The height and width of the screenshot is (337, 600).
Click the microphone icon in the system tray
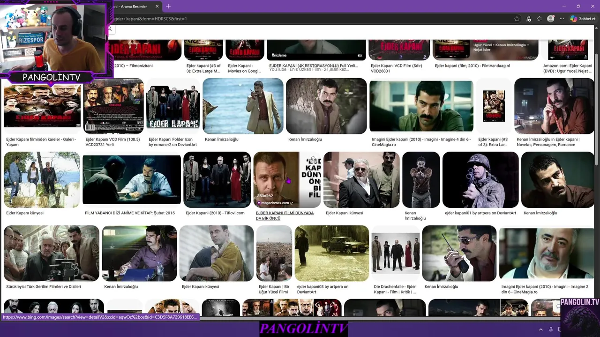pyautogui.click(x=551, y=330)
